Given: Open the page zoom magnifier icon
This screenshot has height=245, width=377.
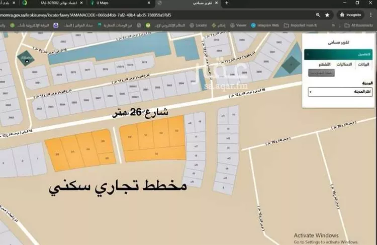Looking at the screenshot, I should point(318,15).
